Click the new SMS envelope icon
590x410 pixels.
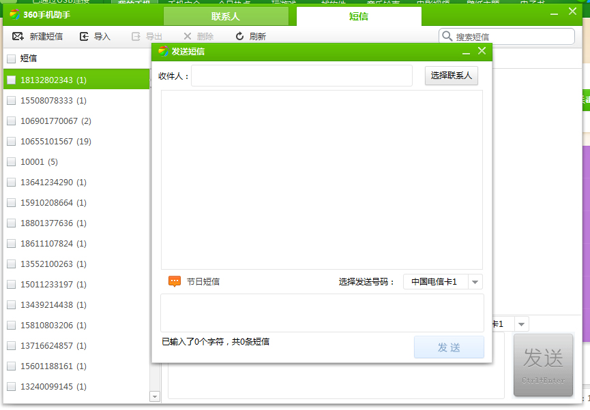tap(18, 36)
